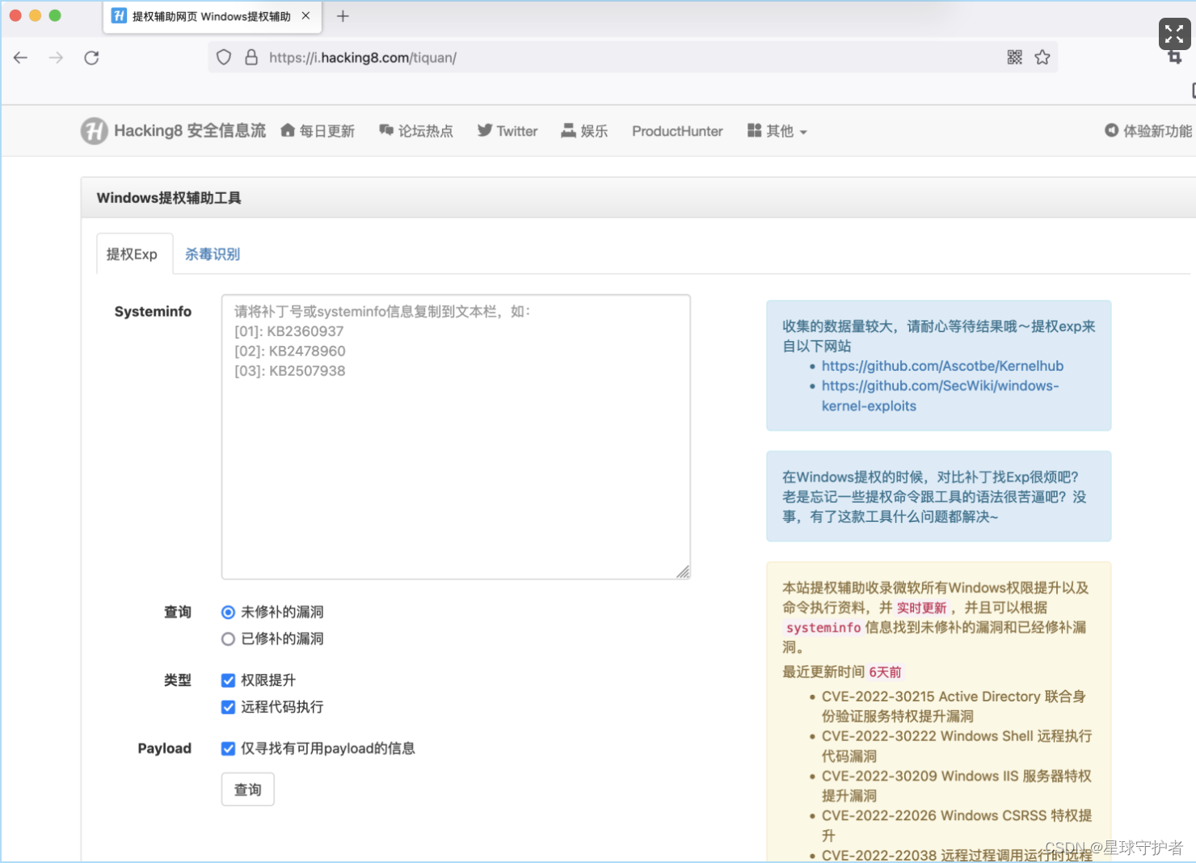Select 已修补的漏洞 radio option
1196x863 pixels.
coord(228,639)
